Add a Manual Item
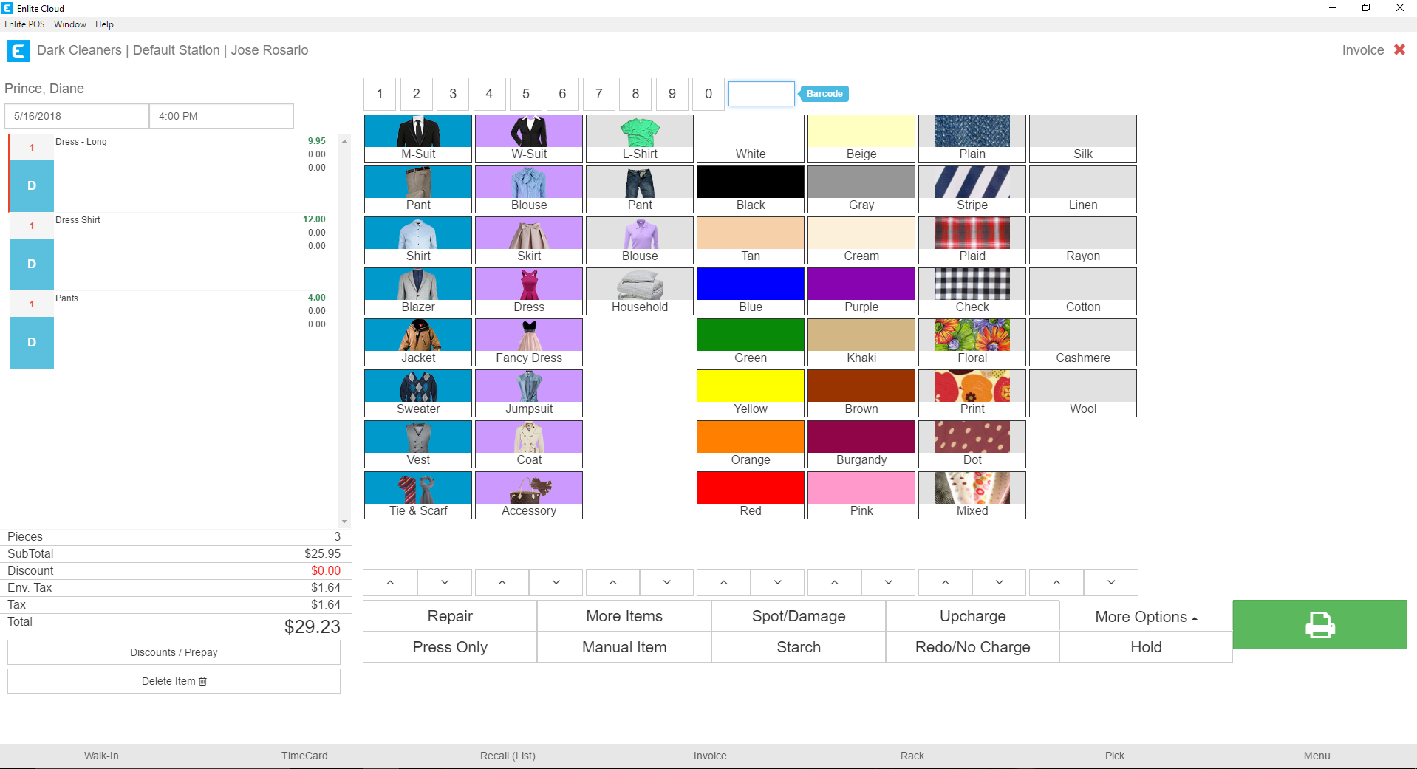This screenshot has height=769, width=1417. point(624,647)
